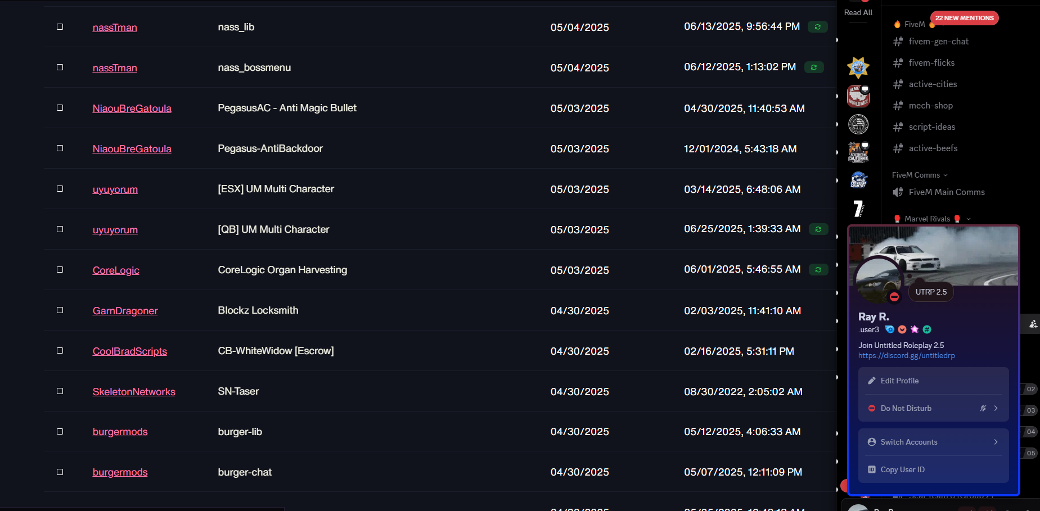Open the Worldwide server icon
1040x511 pixels.
[x=858, y=96]
